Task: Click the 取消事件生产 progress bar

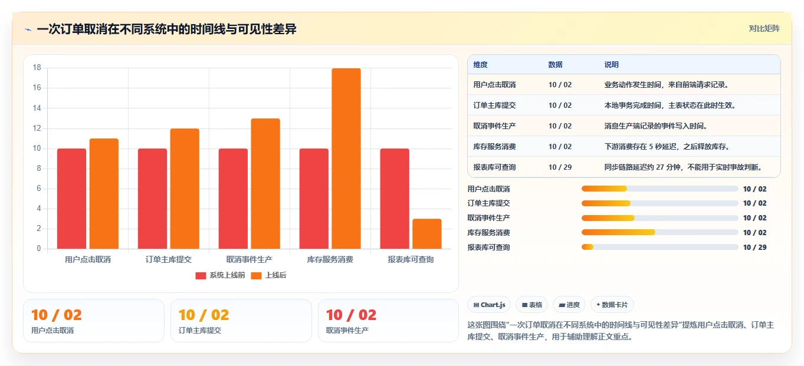Action: (x=659, y=218)
